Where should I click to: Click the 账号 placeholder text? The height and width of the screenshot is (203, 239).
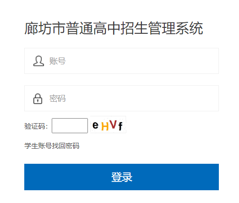point(57,61)
